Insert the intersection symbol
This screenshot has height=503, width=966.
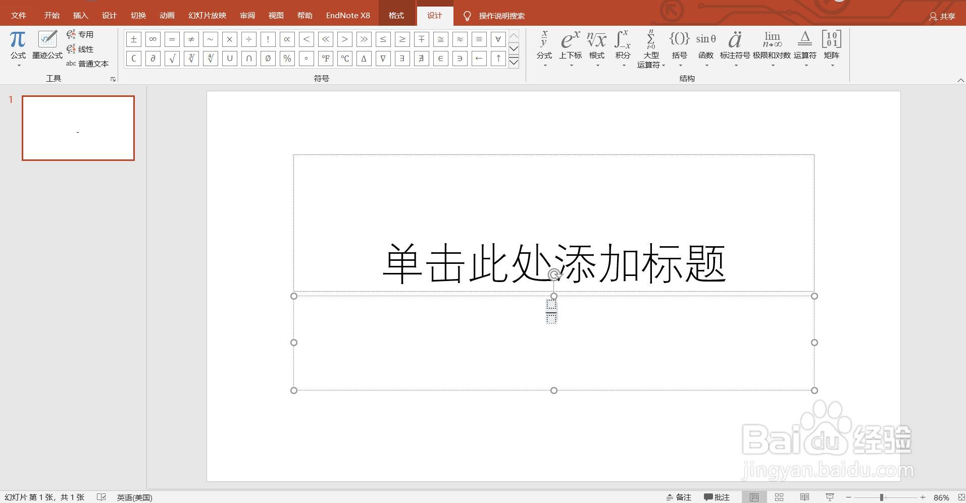coord(249,59)
